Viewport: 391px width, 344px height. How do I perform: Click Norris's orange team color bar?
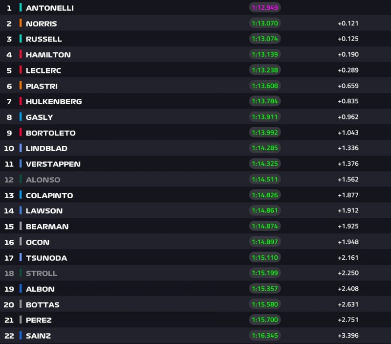21,23
